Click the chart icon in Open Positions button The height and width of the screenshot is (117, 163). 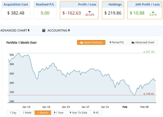pos(81,42)
